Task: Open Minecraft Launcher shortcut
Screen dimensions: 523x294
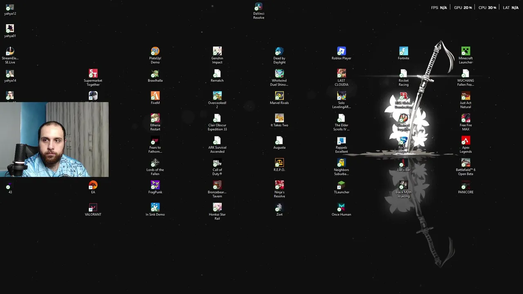Action: point(466,56)
